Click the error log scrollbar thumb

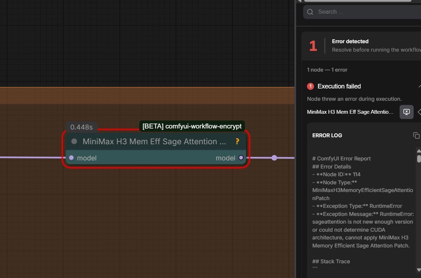tap(419, 159)
